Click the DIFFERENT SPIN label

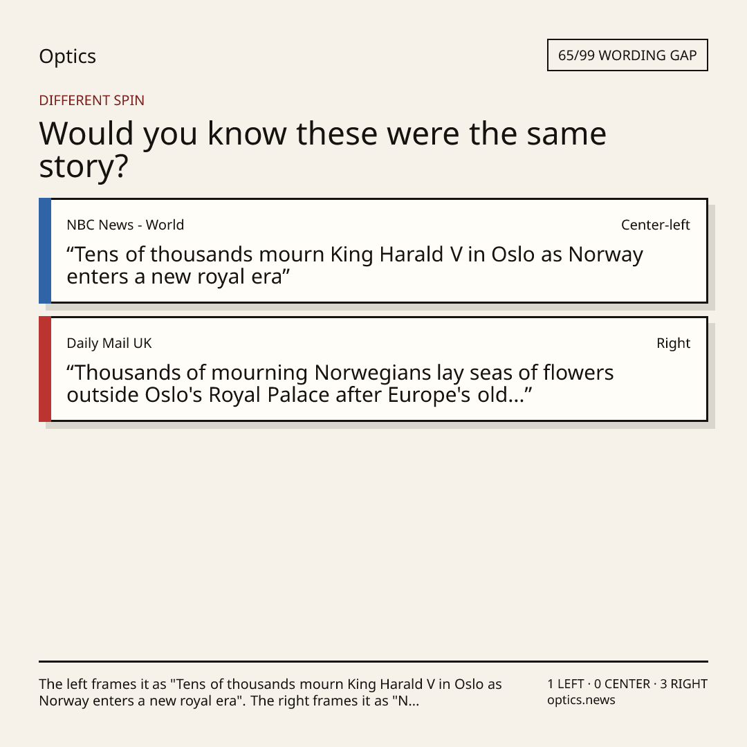click(91, 100)
